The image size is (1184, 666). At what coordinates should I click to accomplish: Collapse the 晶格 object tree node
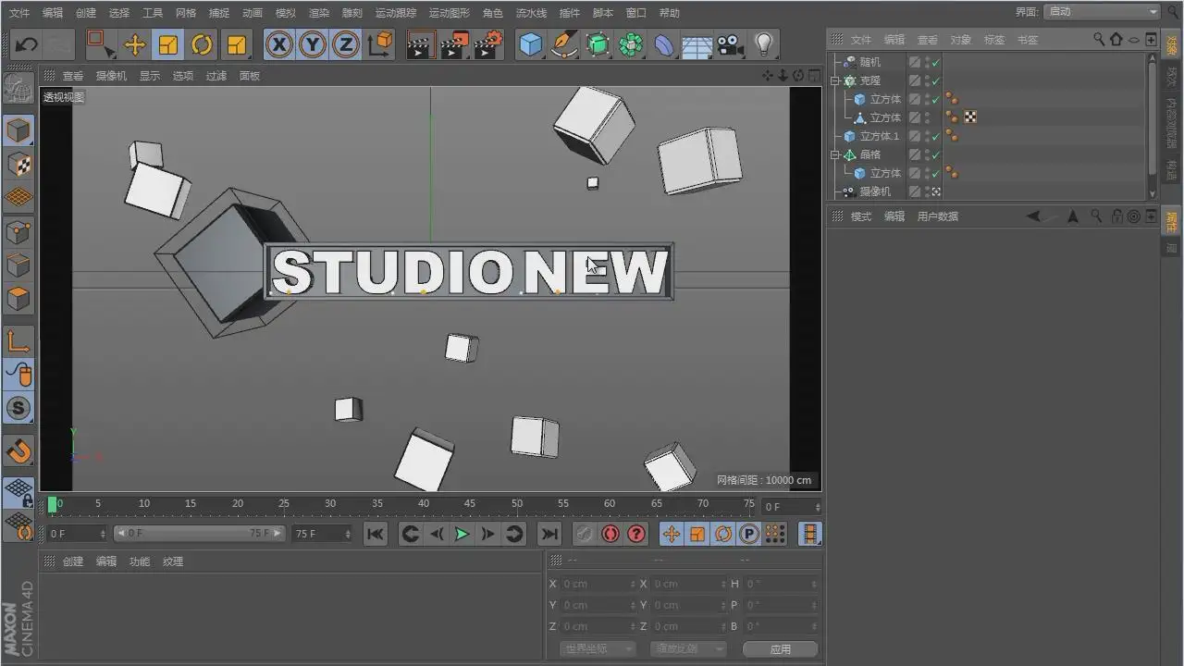pos(835,155)
